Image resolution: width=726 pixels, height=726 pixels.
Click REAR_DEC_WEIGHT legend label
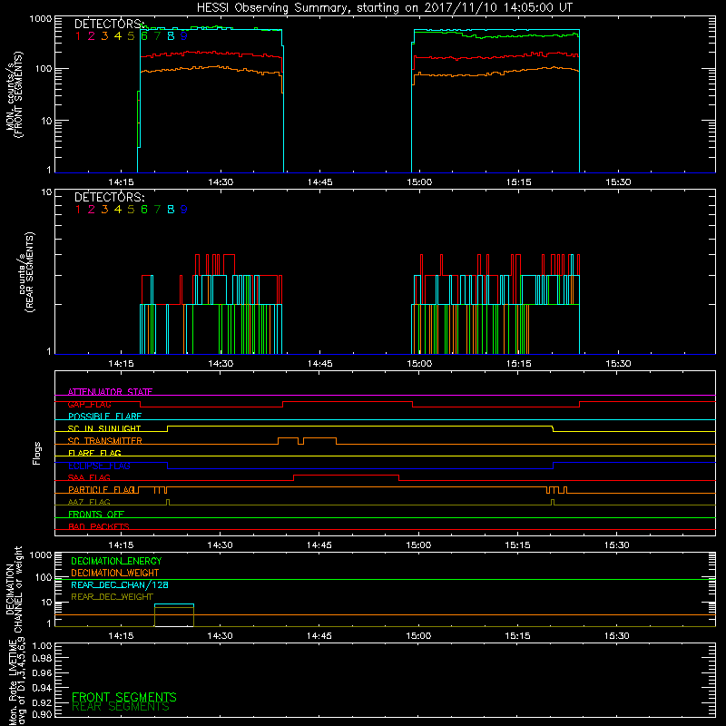coord(112,597)
